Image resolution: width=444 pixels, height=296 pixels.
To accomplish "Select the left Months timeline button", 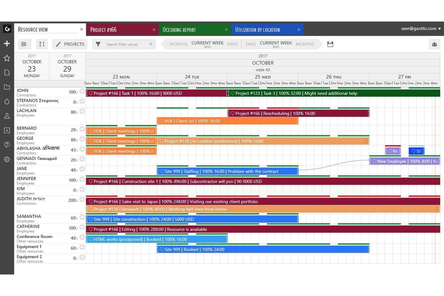I will [x=178, y=44].
